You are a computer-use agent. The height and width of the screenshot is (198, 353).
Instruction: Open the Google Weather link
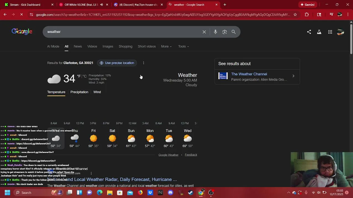pyautogui.click(x=169, y=155)
